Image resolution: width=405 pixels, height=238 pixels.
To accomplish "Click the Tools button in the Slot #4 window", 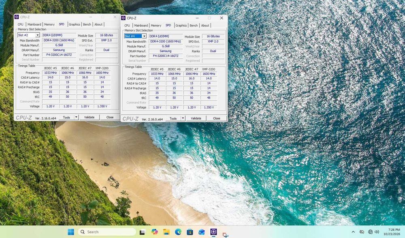I will click(x=173, y=118).
